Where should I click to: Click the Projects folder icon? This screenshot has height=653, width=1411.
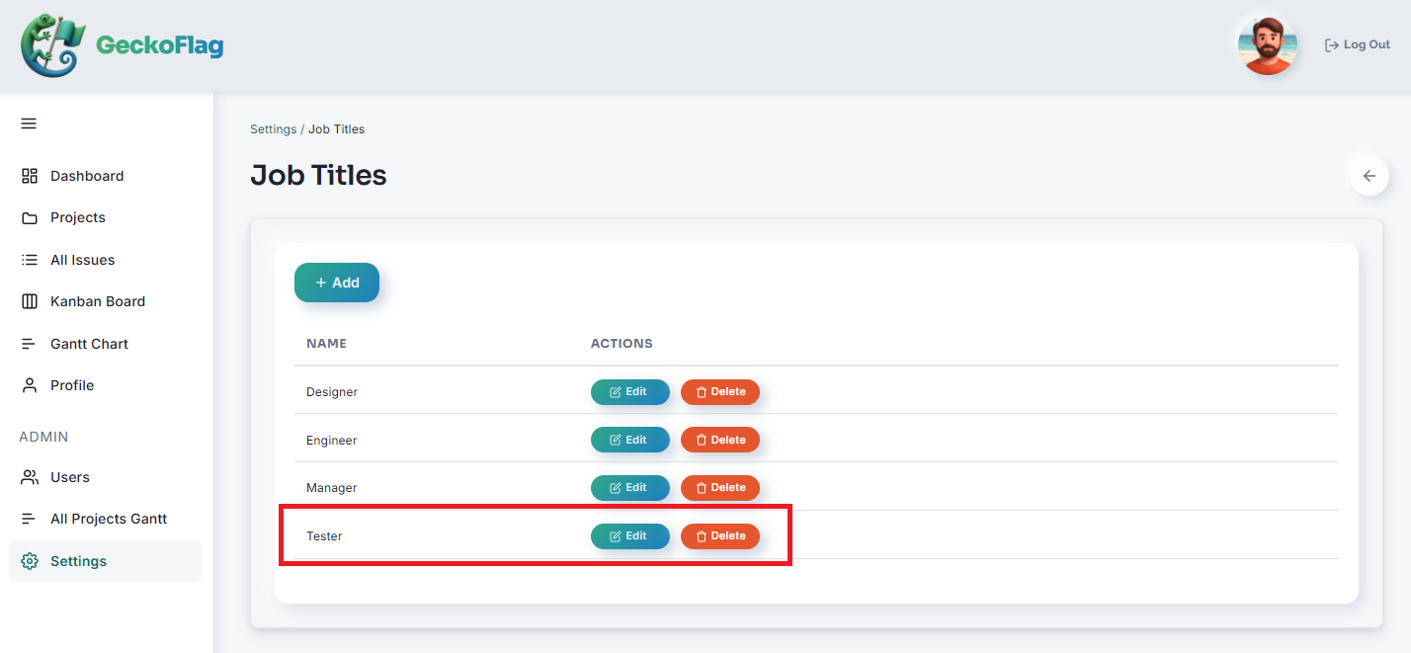(30, 217)
